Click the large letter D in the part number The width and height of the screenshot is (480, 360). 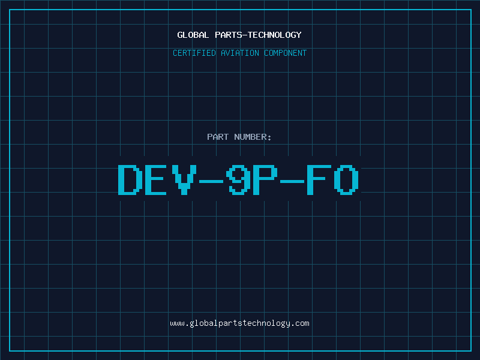coord(131,180)
